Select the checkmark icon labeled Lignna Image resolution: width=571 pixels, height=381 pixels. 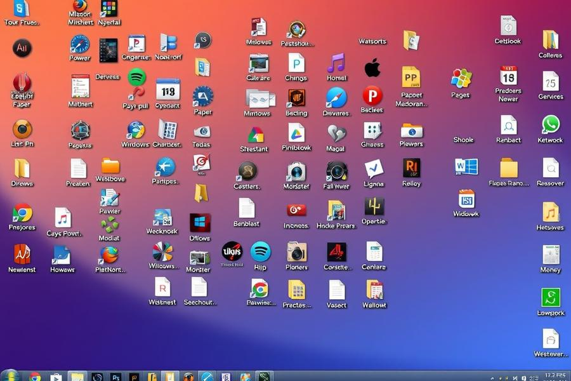[x=374, y=170]
